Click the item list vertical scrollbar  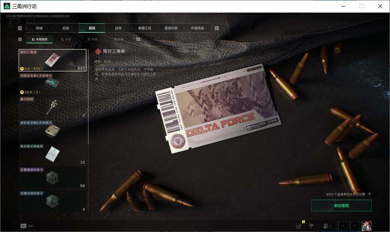pos(88,96)
